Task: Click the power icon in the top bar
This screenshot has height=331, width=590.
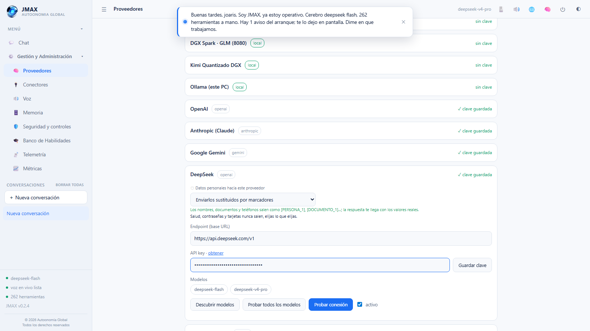Action: (563, 9)
